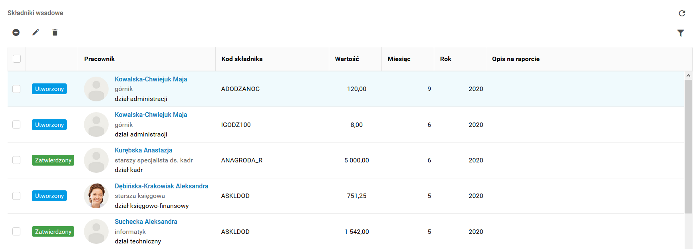Click the edit pencil icon
699x249 pixels.
tap(36, 32)
